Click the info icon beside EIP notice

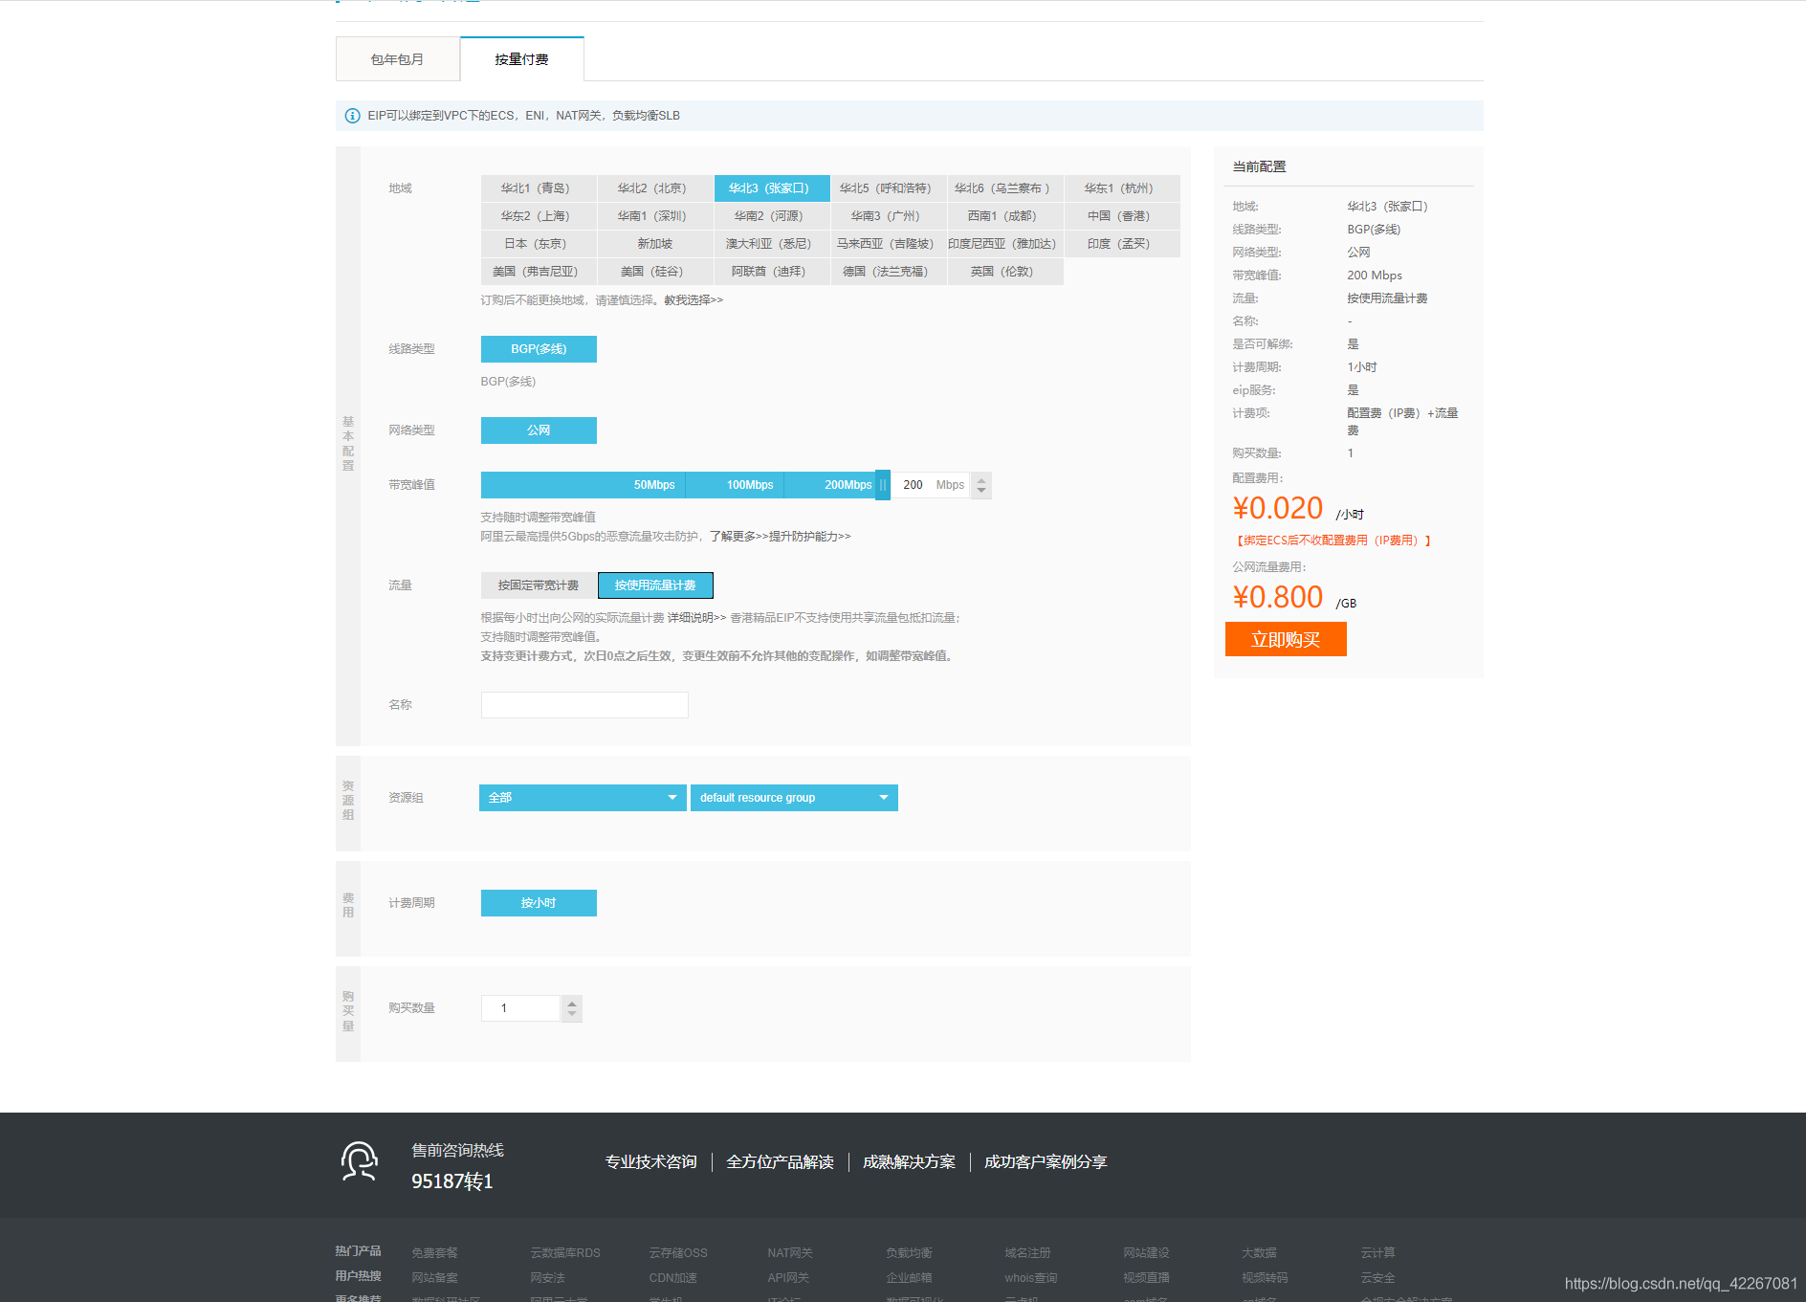(x=352, y=116)
